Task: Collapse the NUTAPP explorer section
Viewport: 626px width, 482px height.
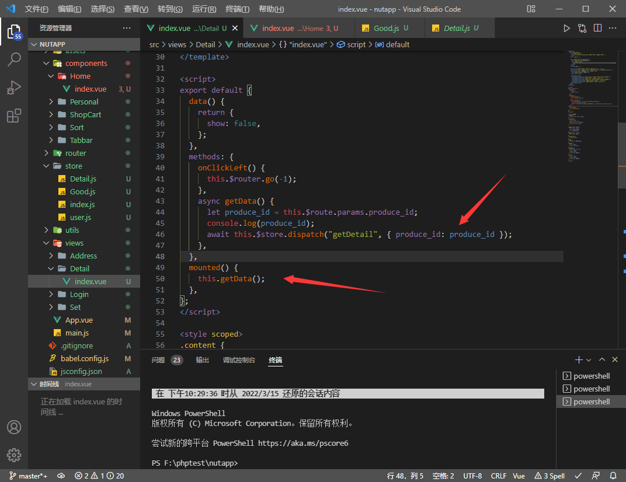Action: [x=84, y=44]
